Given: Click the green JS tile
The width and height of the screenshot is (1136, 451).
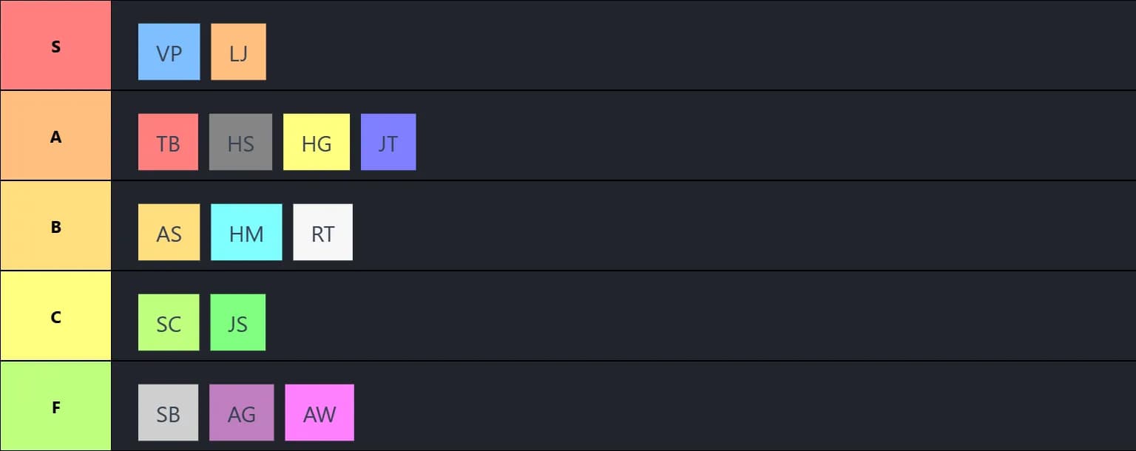Looking at the screenshot, I should click(x=237, y=322).
